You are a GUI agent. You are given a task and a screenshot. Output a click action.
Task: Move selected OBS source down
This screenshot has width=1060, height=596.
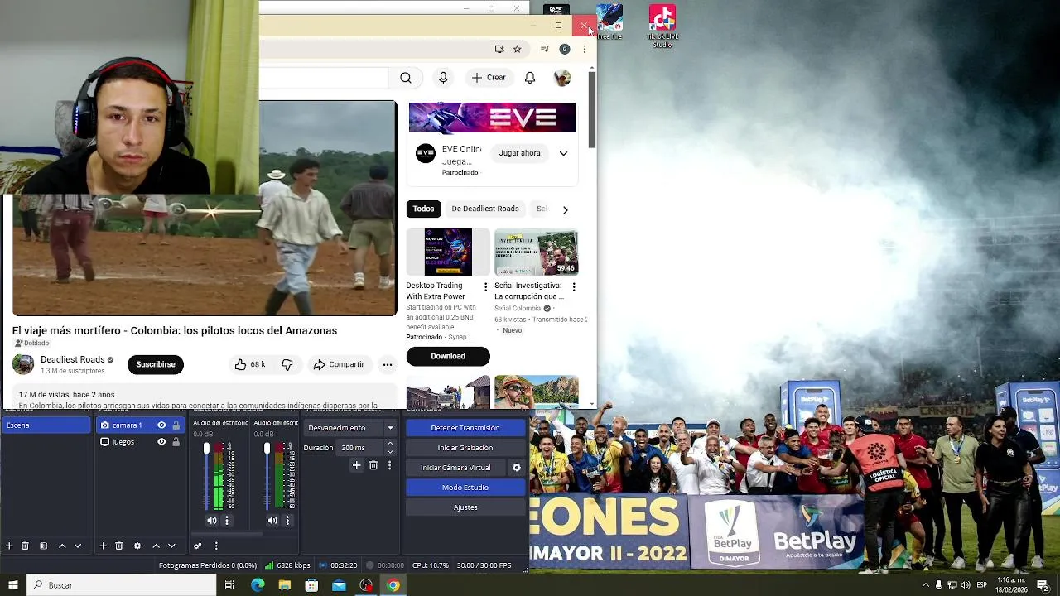171,546
